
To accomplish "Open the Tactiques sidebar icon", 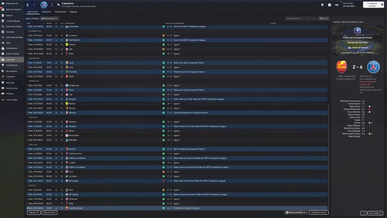I will pyautogui.click(x=3, y=32).
